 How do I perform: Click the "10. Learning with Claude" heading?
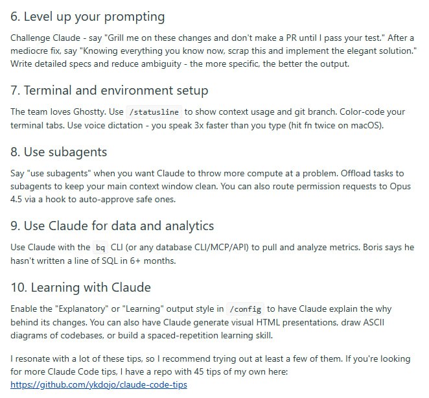(x=80, y=287)
